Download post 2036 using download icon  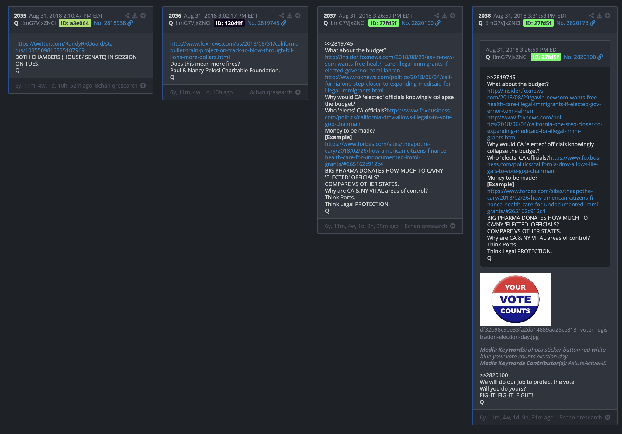pyautogui.click(x=290, y=15)
